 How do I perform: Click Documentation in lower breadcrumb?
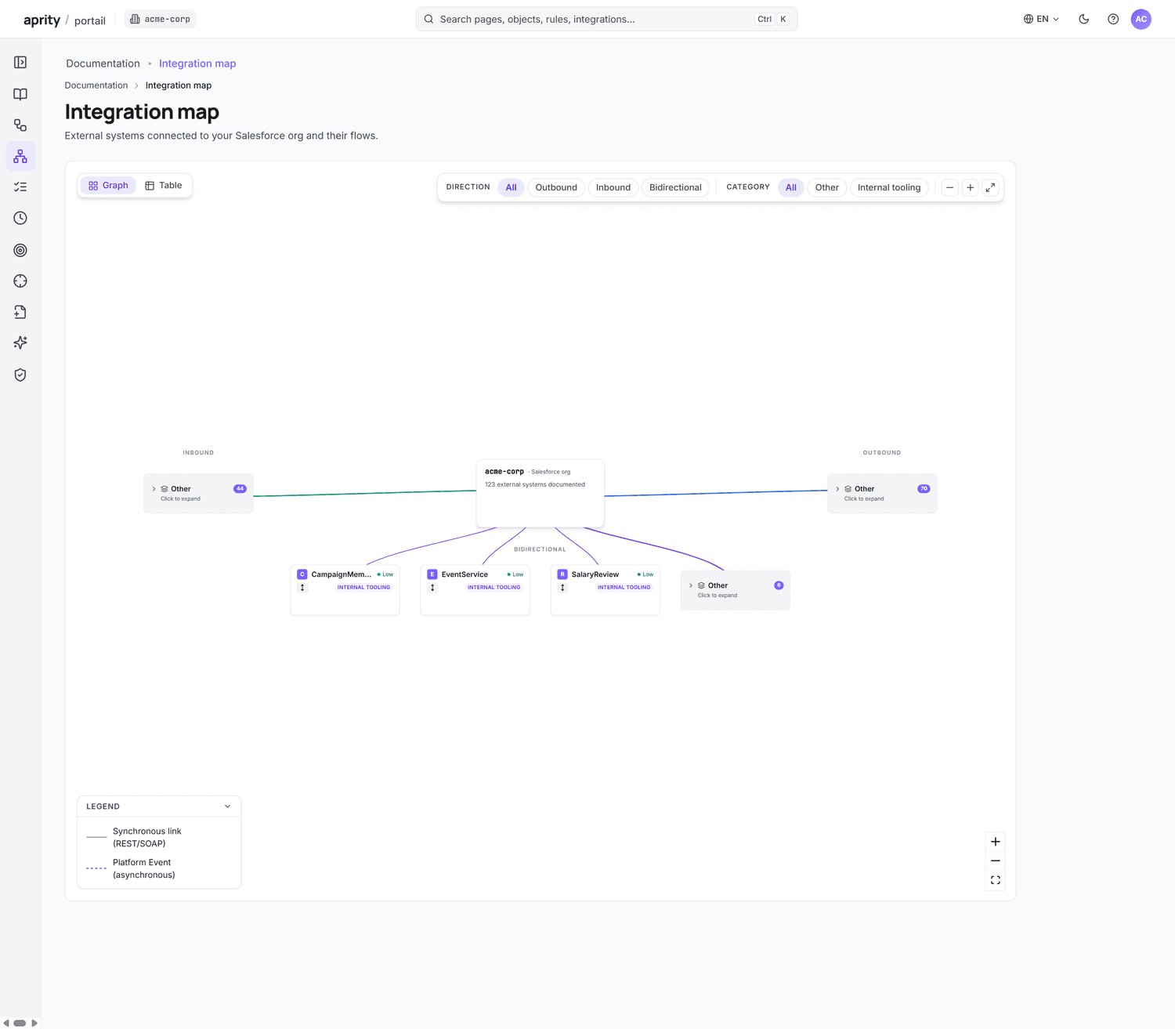[96, 85]
